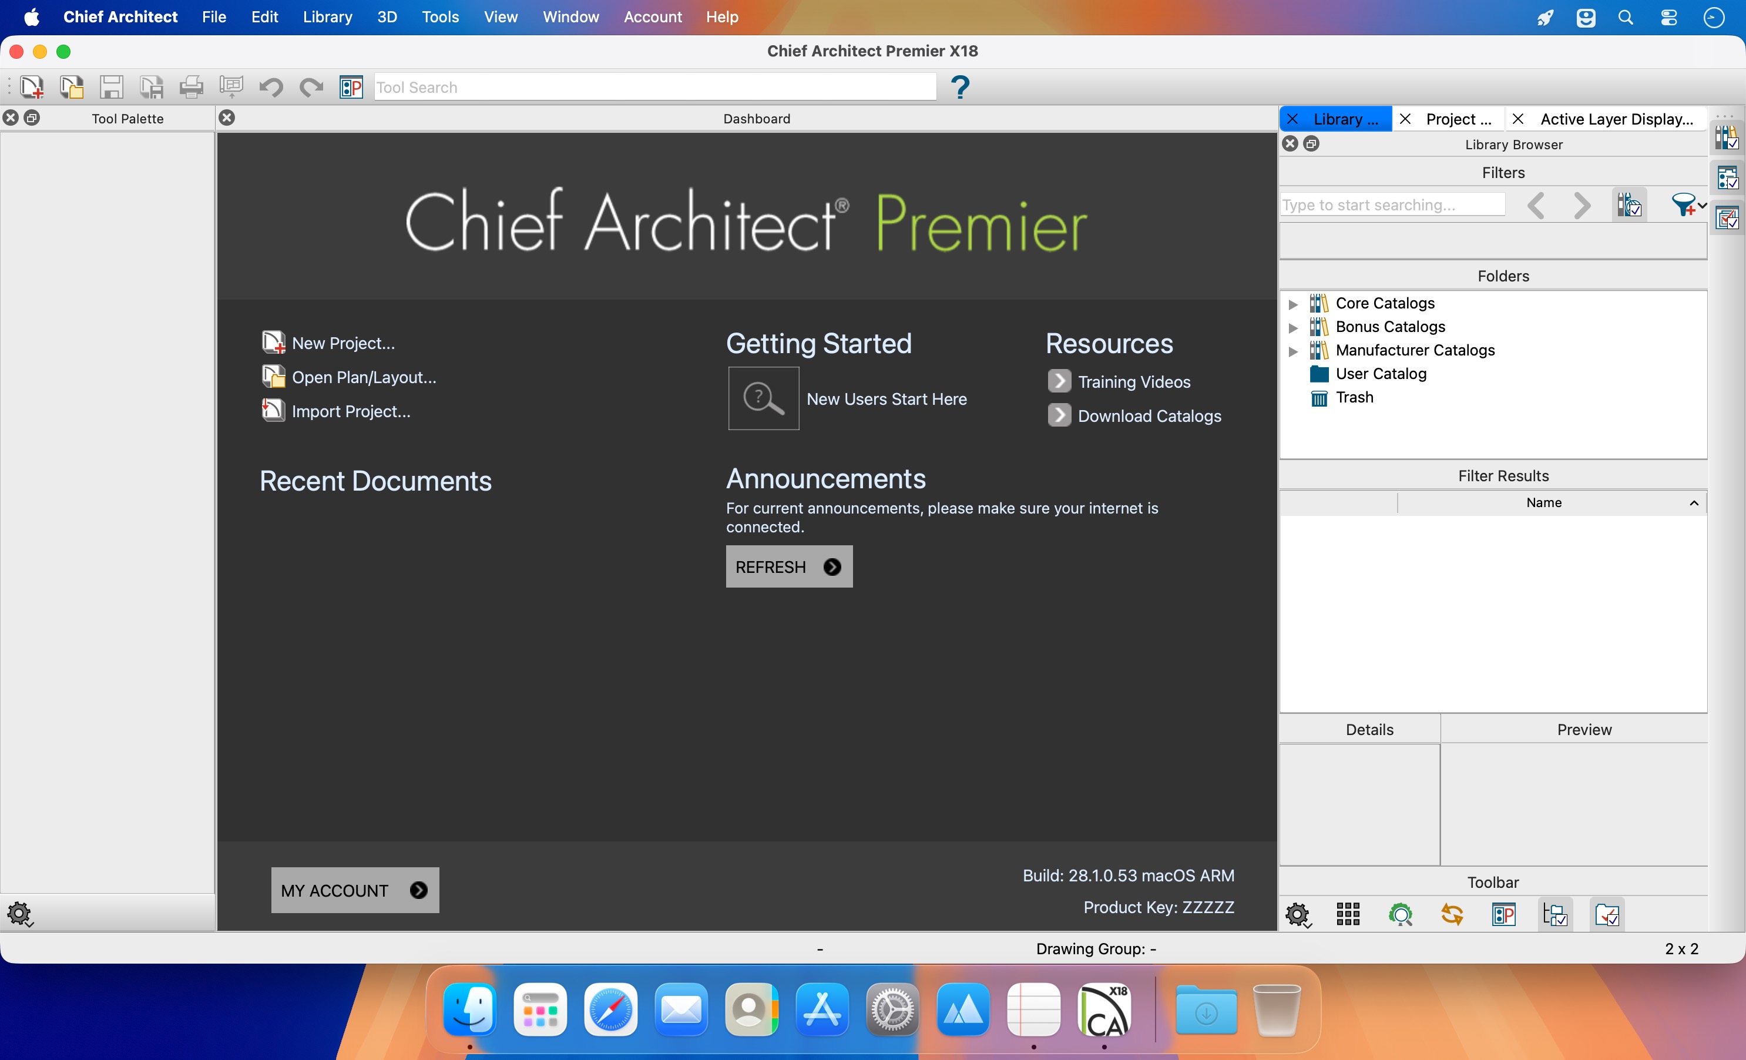The image size is (1746, 1060).
Task: Undock the Tool Palette panel
Action: (x=32, y=118)
